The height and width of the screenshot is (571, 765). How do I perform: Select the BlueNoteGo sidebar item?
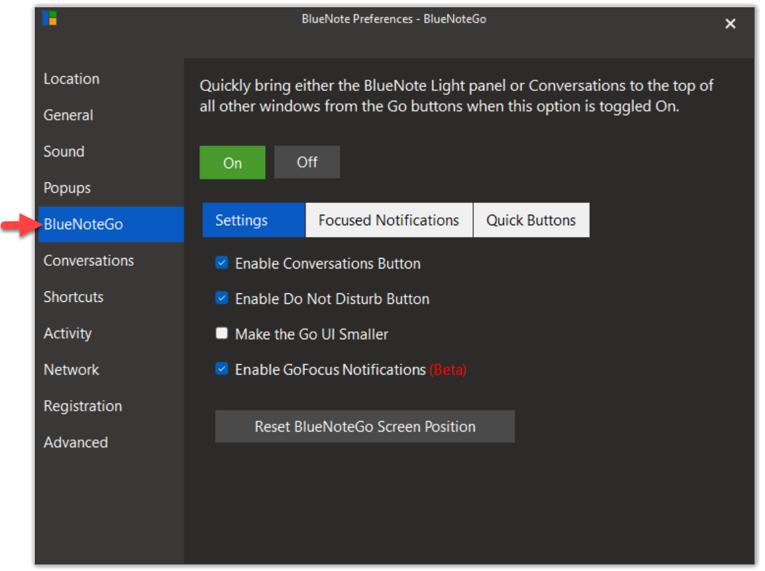click(x=111, y=225)
